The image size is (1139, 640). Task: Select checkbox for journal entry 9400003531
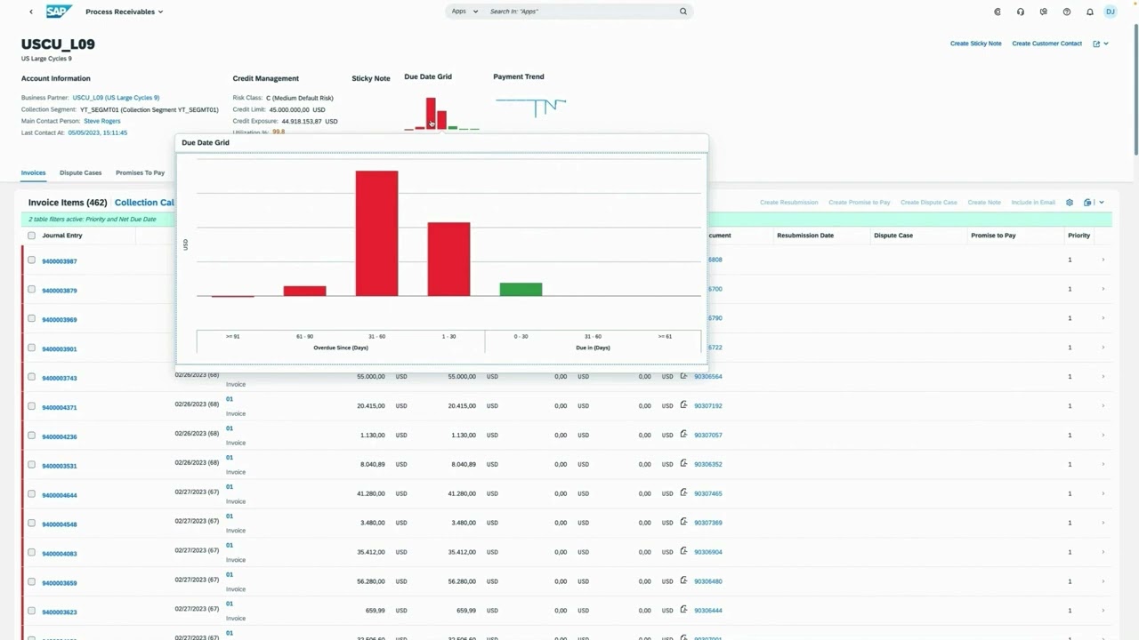click(31, 465)
